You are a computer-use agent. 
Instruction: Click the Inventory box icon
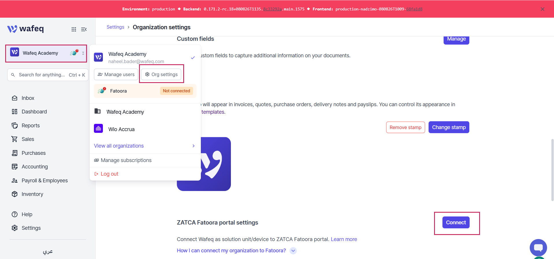pyautogui.click(x=14, y=194)
